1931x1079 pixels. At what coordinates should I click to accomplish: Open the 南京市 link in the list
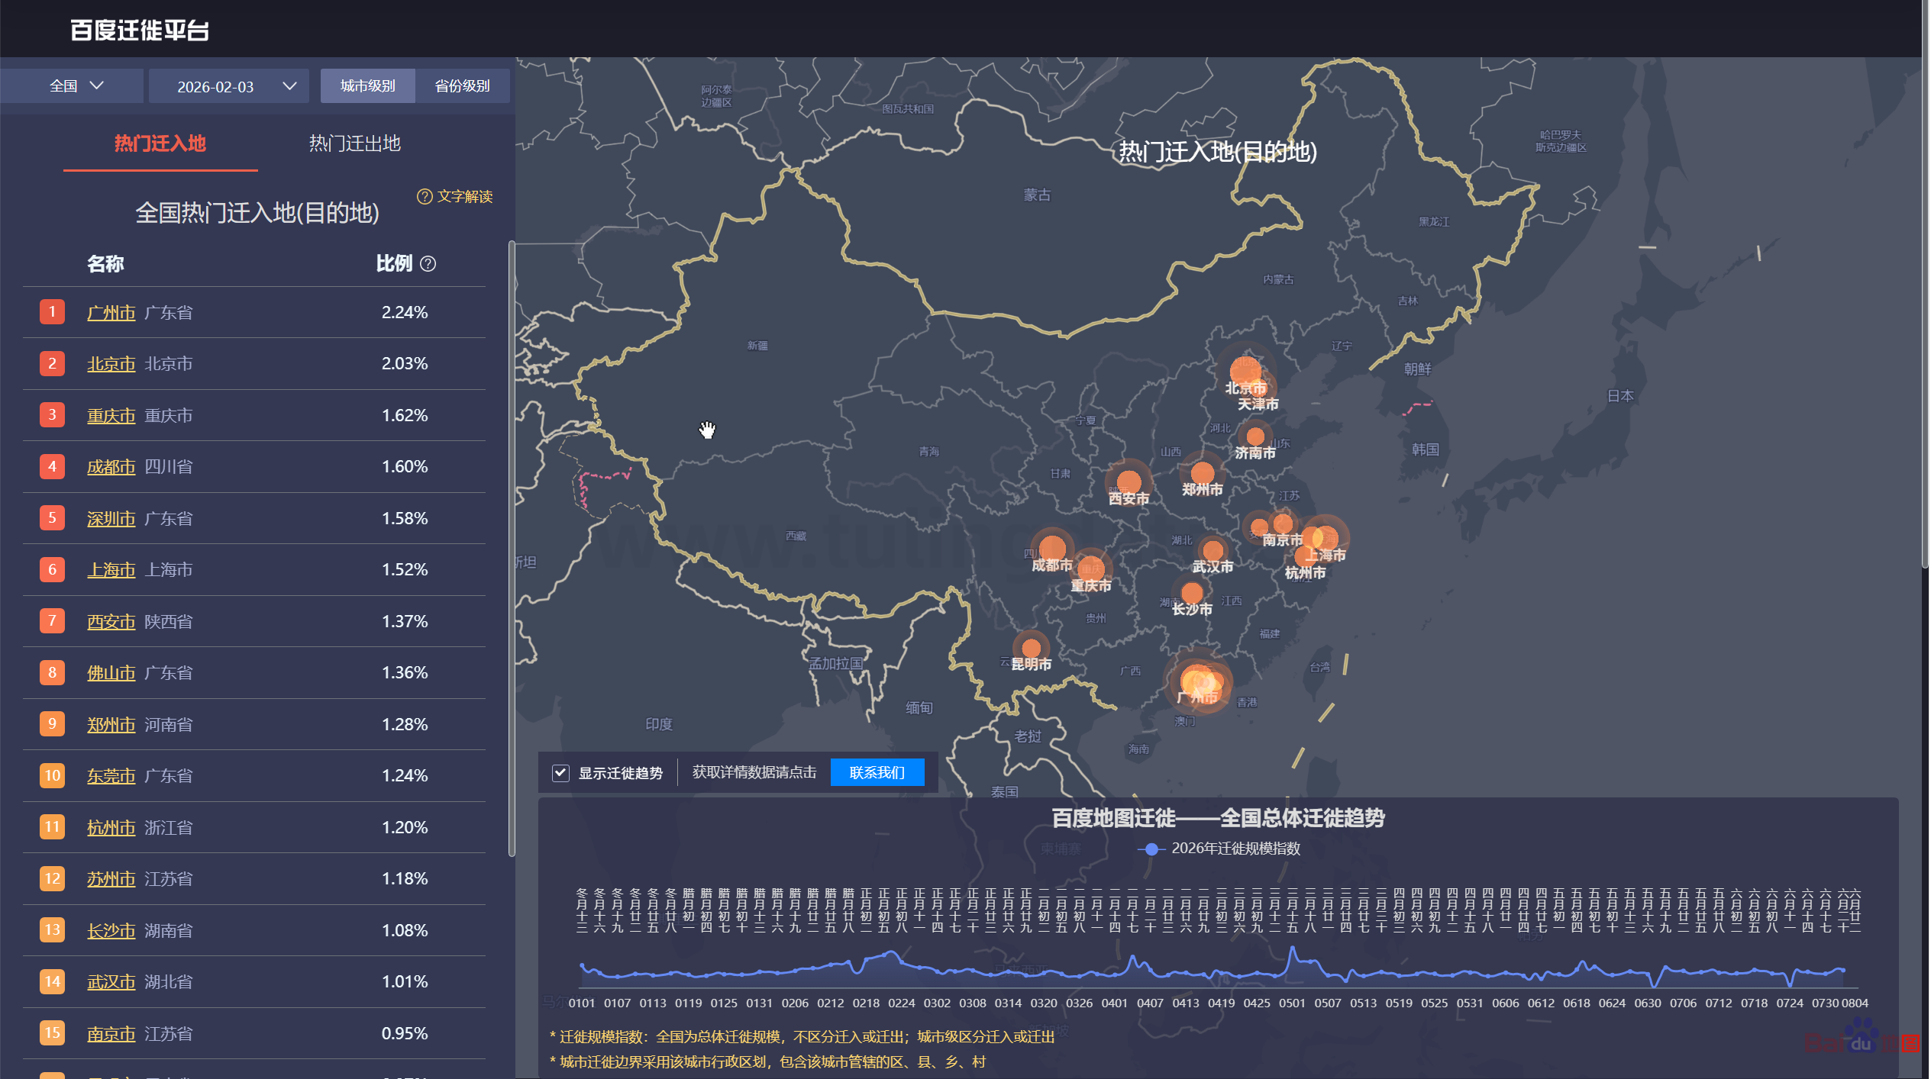[111, 1034]
